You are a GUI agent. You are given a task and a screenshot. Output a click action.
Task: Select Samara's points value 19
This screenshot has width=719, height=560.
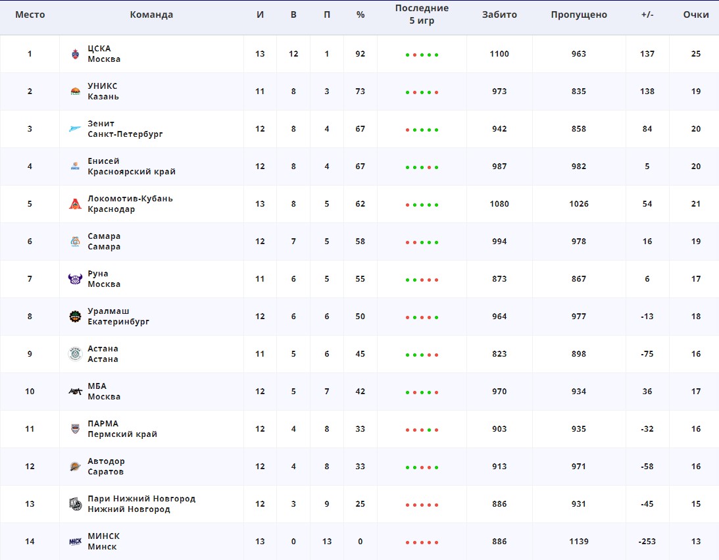pos(695,242)
